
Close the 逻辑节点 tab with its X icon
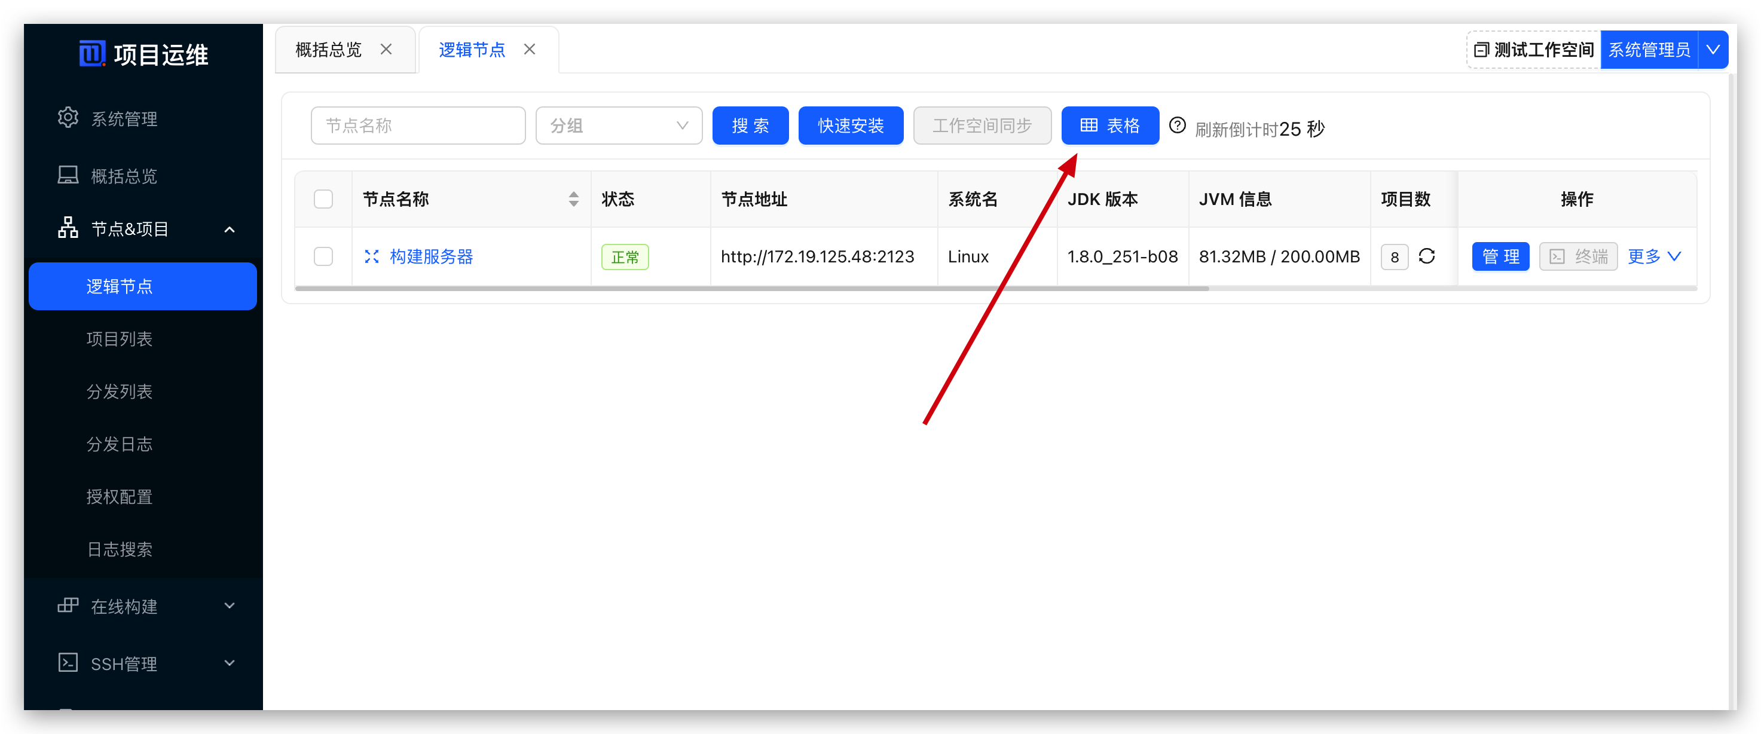tap(530, 49)
